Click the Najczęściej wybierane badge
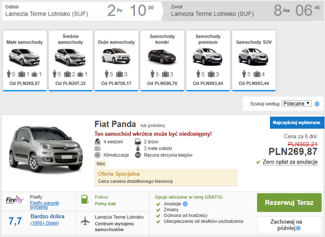Viewport: 325px width, 237px height. coord(297,122)
